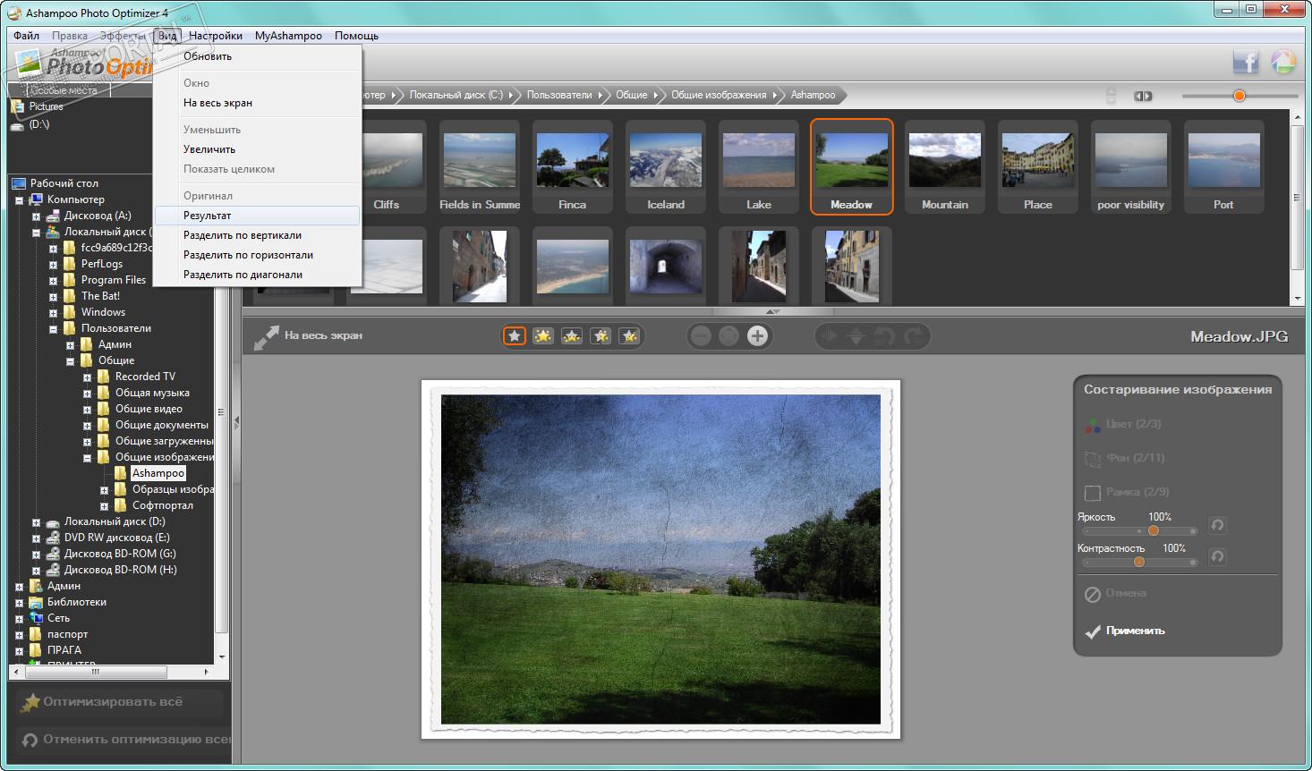Choose Разделить по вертикали menu entry
The height and width of the screenshot is (771, 1312).
(x=258, y=235)
